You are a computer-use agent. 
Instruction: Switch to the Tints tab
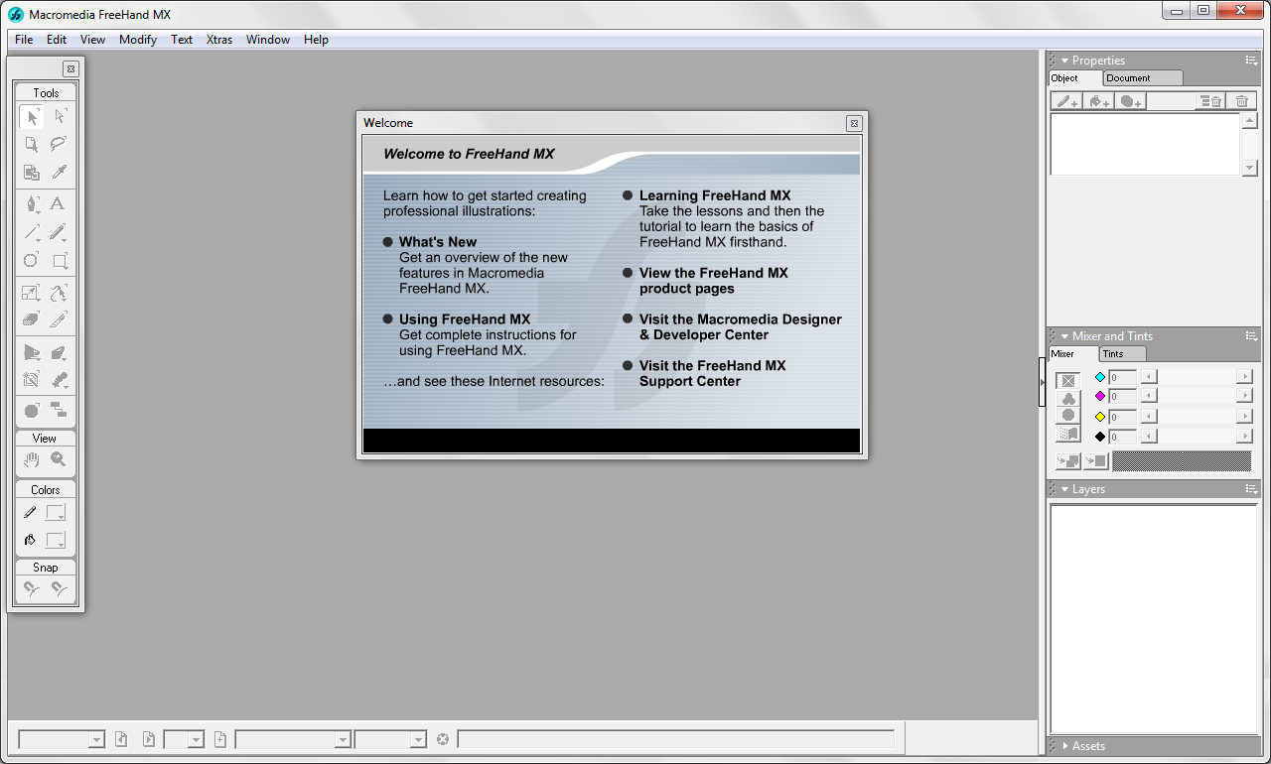click(1123, 353)
